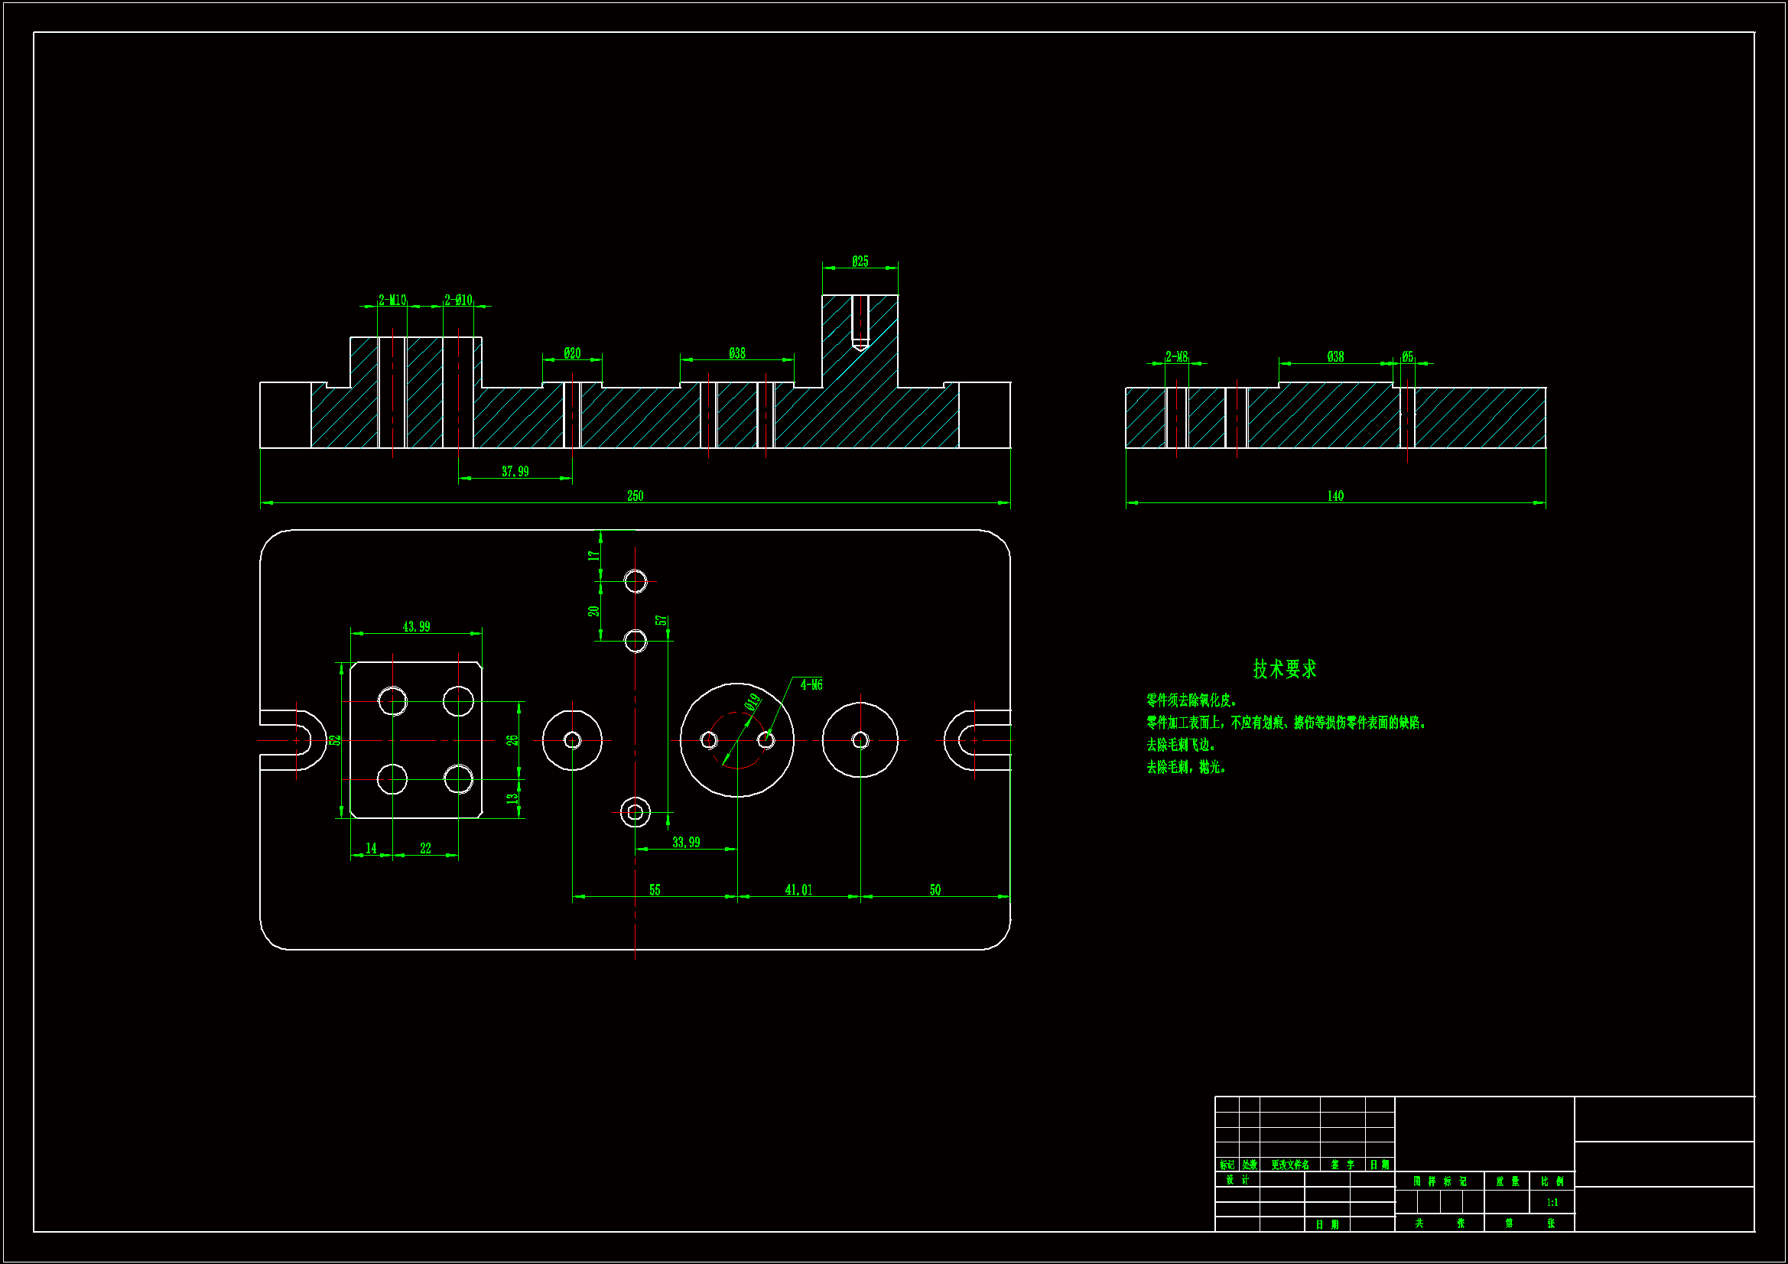This screenshot has height=1264, width=1788.
Task: Select the 设计 cell in title block
Action: (x=1237, y=1180)
